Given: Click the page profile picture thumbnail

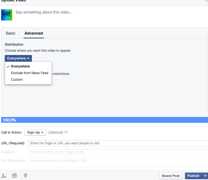Looking at the screenshot, I should pyautogui.click(x=7, y=15).
